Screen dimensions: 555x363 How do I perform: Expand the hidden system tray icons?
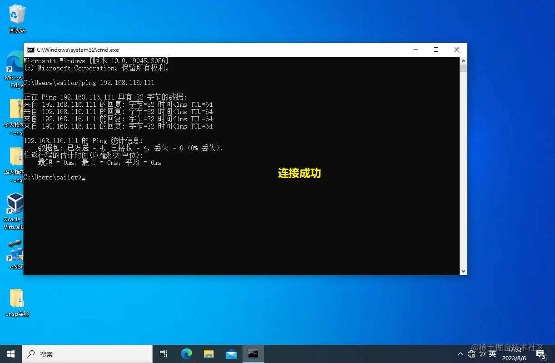[461, 354]
